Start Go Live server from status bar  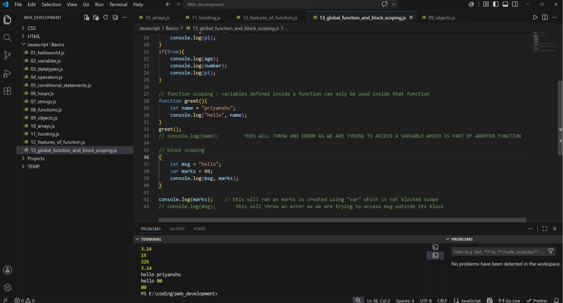tap(510, 300)
